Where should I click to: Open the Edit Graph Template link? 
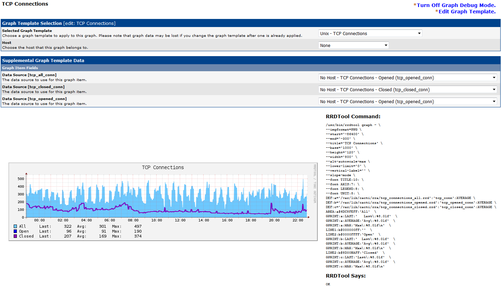[x=467, y=12]
